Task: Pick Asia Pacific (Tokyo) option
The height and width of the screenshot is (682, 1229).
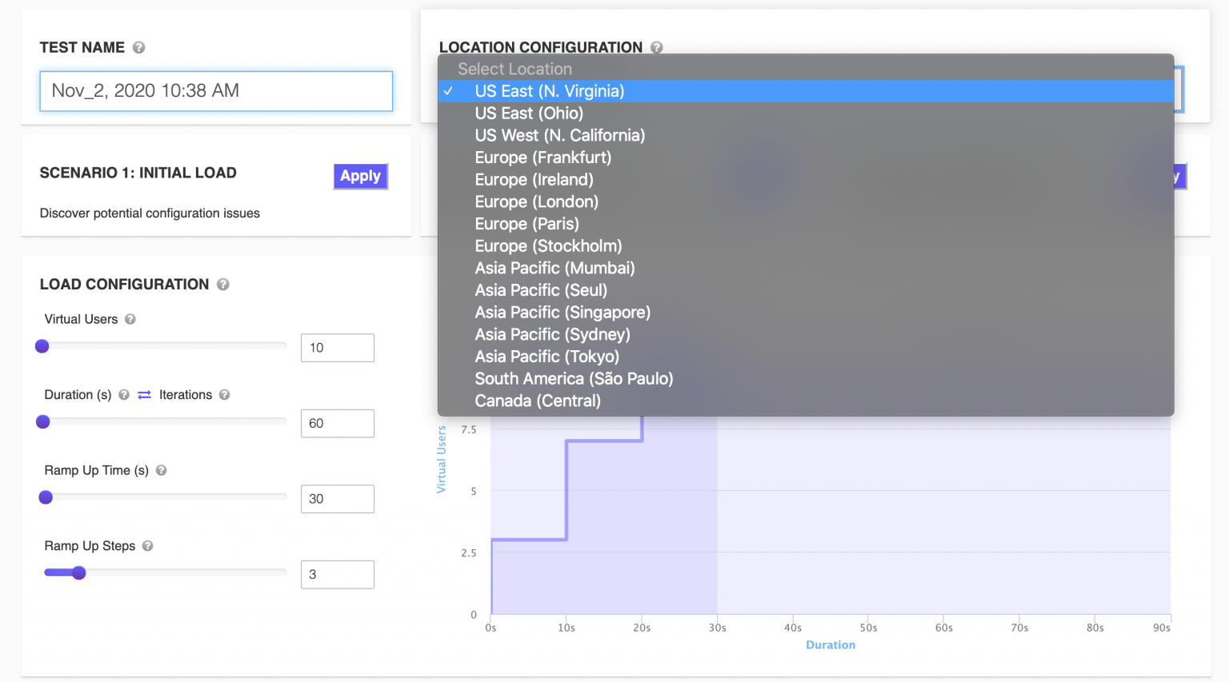Action: (546, 357)
